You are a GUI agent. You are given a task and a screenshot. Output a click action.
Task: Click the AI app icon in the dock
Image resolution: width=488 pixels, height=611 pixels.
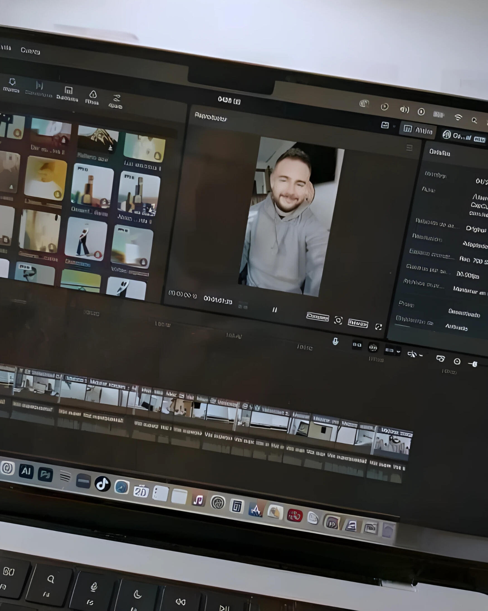[26, 472]
